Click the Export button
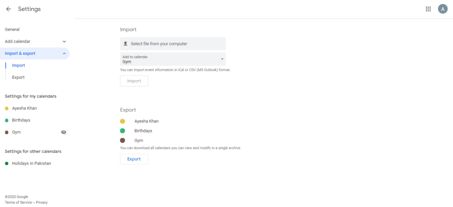The image size is (453, 207). pyautogui.click(x=134, y=159)
